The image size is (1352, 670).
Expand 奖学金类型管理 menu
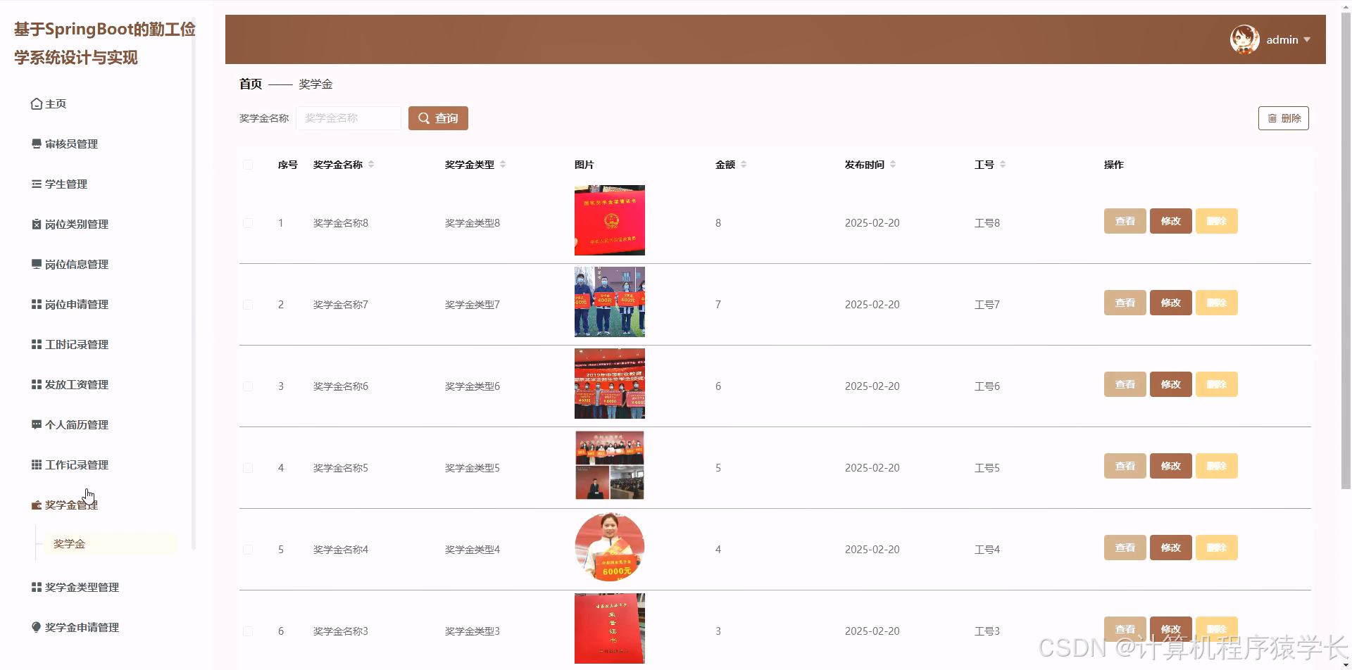point(82,587)
